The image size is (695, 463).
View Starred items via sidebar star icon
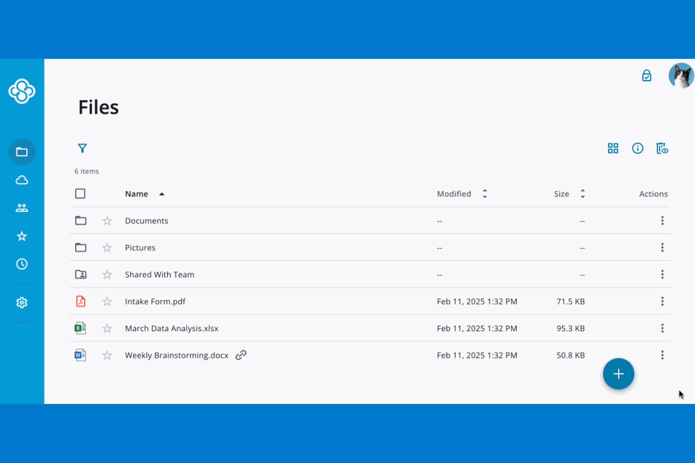pos(22,236)
